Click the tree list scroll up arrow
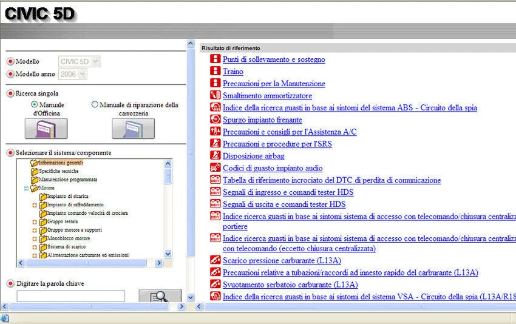Image resolution: width=516 pixels, height=324 pixels. [168, 163]
